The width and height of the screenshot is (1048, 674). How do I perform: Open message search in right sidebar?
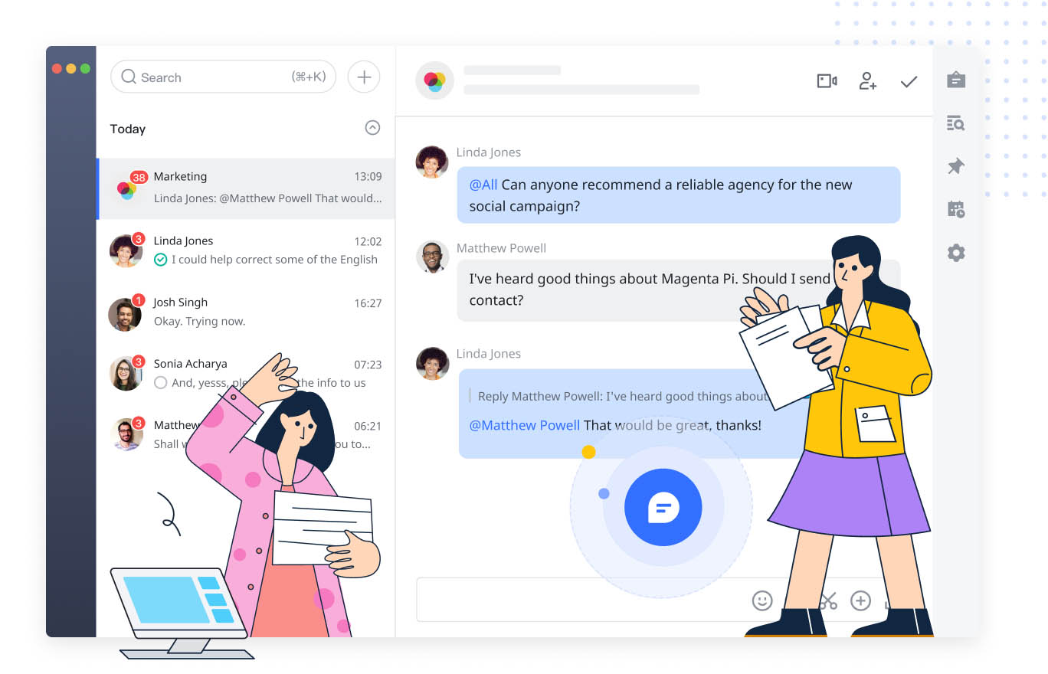[955, 123]
